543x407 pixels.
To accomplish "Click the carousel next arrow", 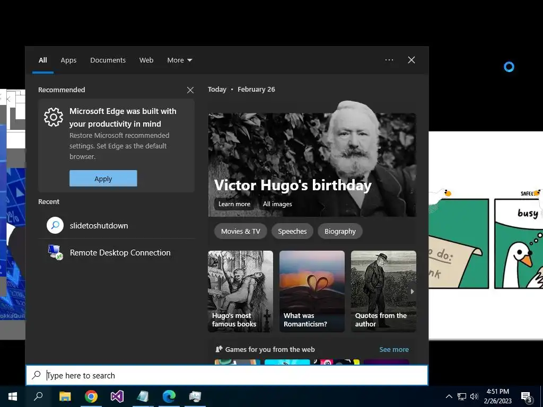I will 412,291.
